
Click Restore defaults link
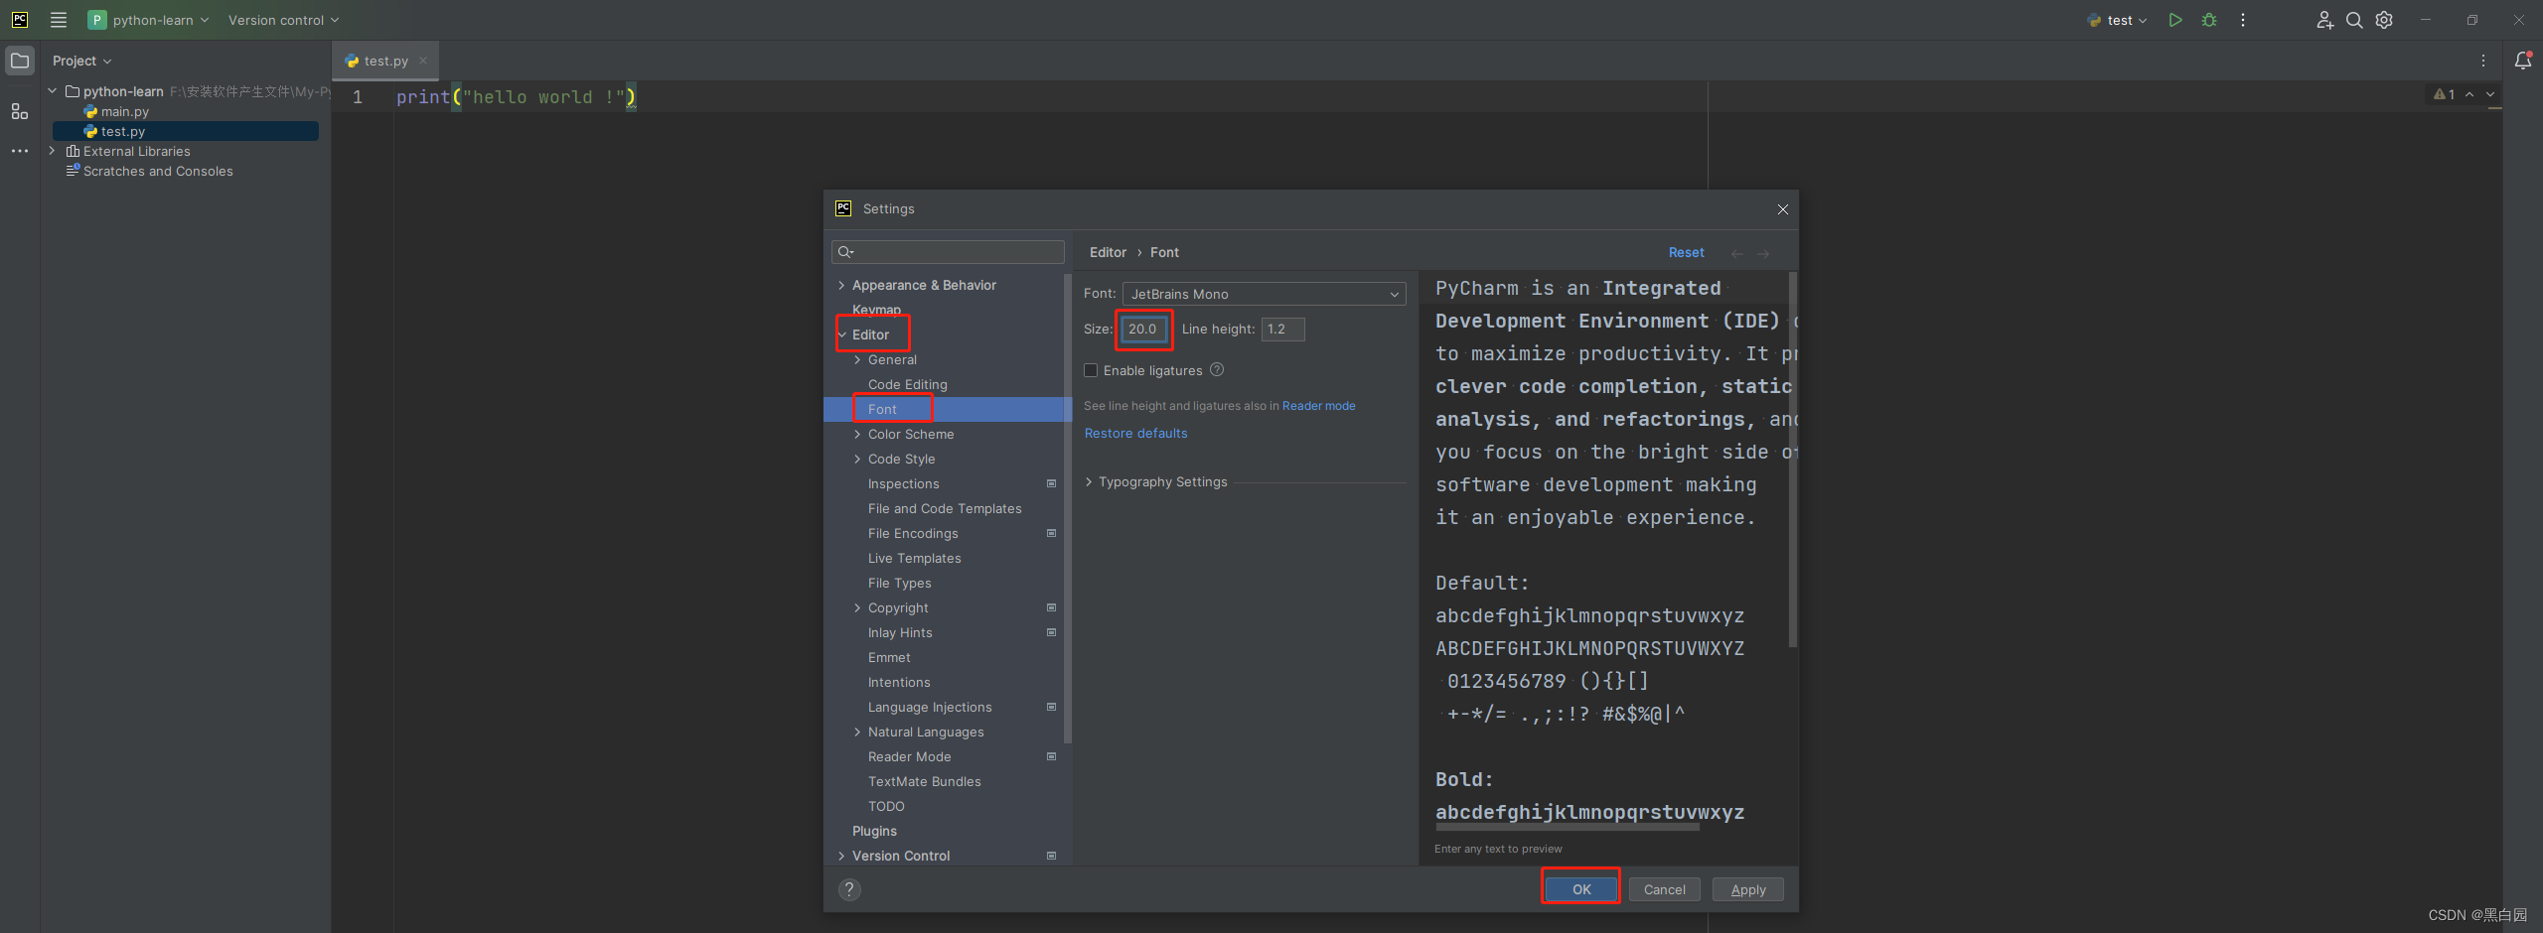point(1135,434)
